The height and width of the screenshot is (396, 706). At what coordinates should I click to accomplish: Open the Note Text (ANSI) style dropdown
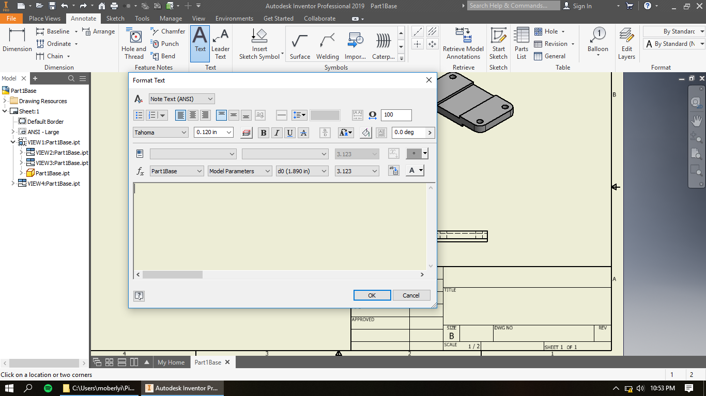182,99
